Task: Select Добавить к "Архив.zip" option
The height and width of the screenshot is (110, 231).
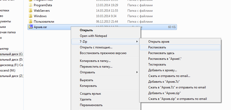Action: (164, 93)
